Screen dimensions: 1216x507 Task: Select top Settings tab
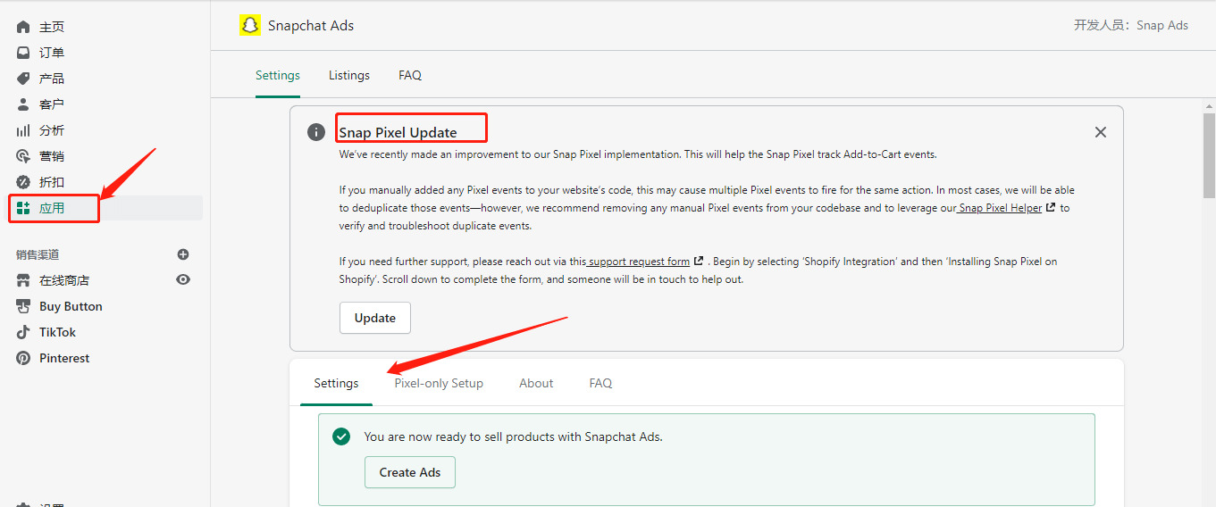[x=278, y=75]
